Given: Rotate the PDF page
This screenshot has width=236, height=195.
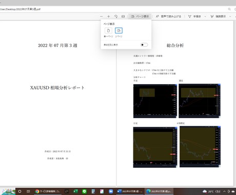Looking at the screenshot, I should click(x=116, y=16).
